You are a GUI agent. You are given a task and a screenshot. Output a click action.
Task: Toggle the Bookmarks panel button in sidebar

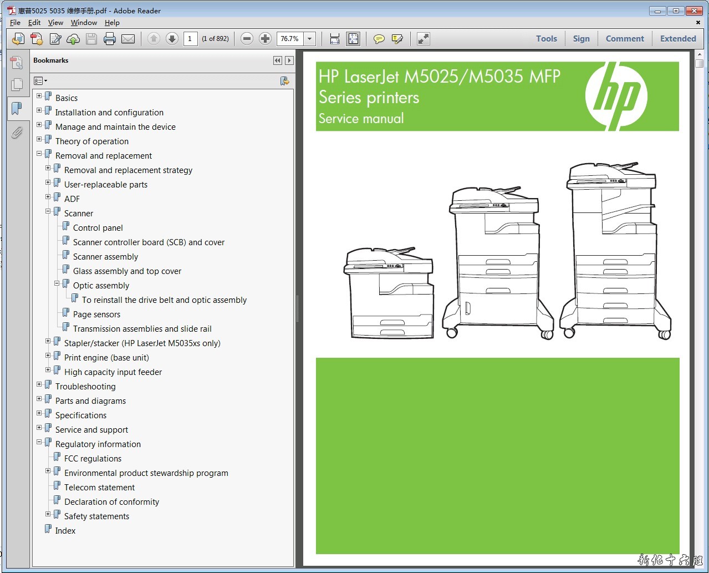[x=17, y=108]
